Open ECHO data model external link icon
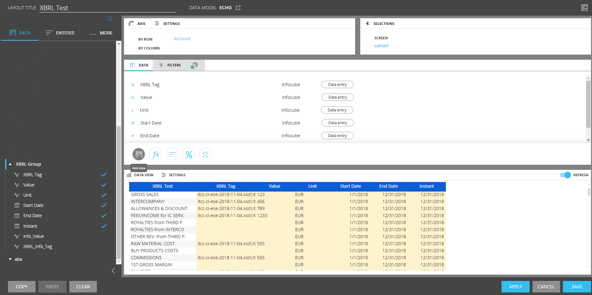 tap(238, 7)
